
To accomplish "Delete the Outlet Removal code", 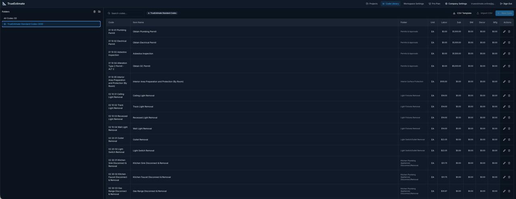I will point(509,140).
